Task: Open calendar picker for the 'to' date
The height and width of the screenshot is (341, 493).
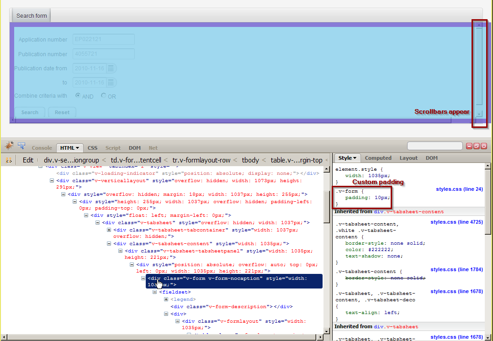Action: tap(111, 83)
